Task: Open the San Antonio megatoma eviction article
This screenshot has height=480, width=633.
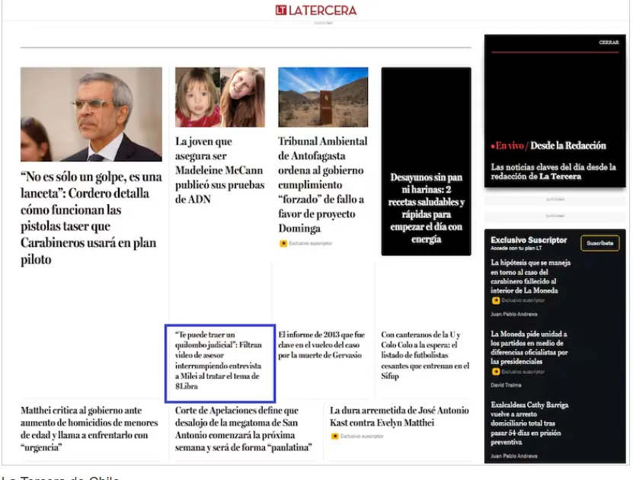Action: pyautogui.click(x=244, y=428)
